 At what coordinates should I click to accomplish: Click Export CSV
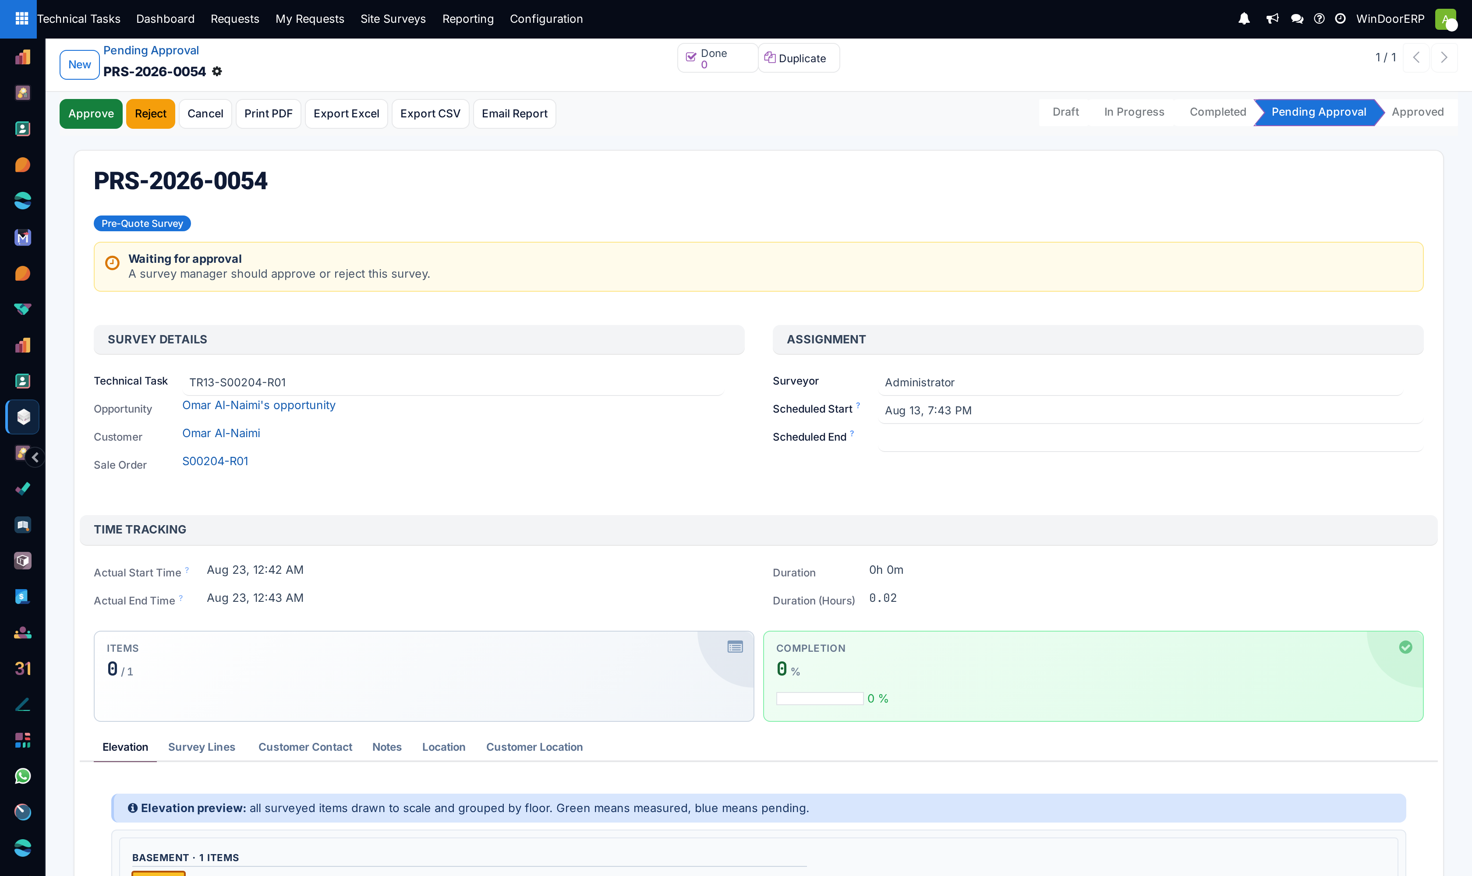pos(430,114)
